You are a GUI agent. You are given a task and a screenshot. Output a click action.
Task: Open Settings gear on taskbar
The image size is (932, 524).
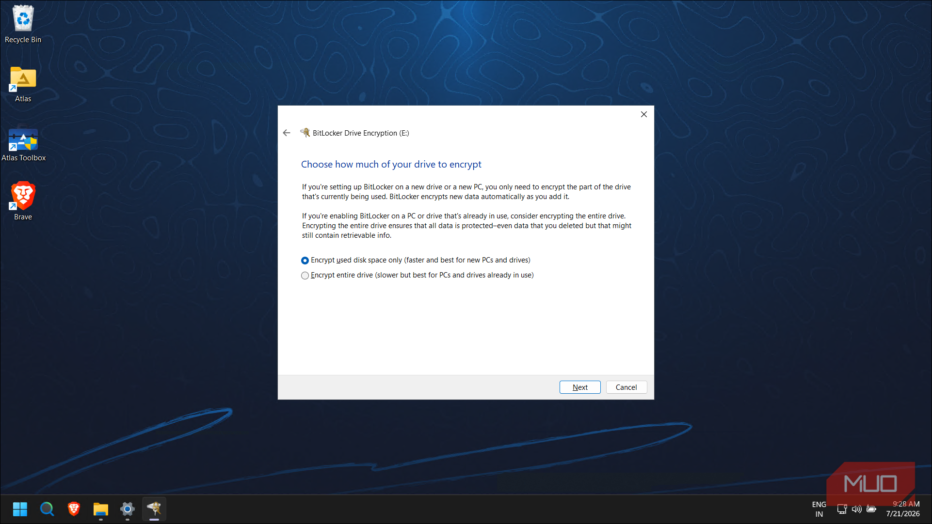(x=128, y=509)
